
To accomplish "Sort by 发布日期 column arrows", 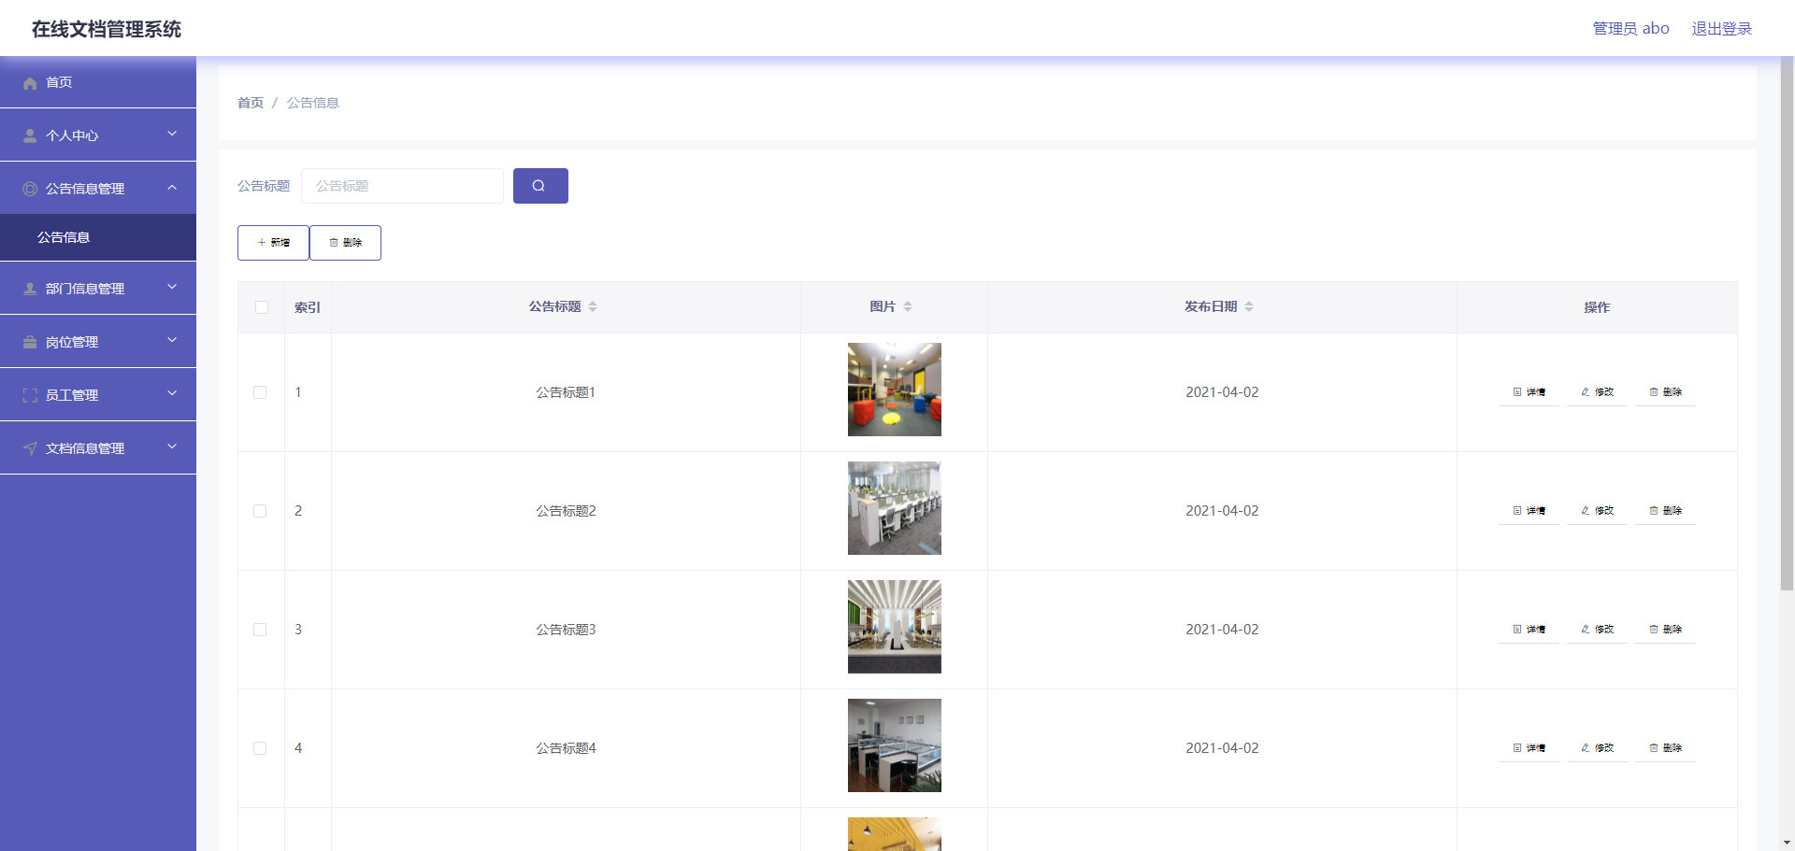I will 1249,306.
